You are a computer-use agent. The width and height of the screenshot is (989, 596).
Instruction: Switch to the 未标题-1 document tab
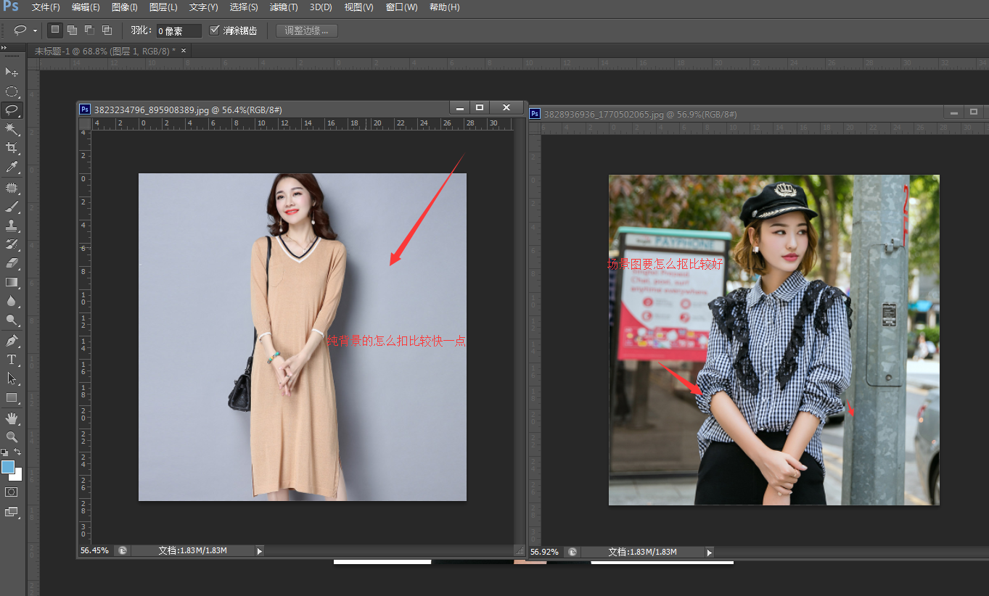click(104, 51)
